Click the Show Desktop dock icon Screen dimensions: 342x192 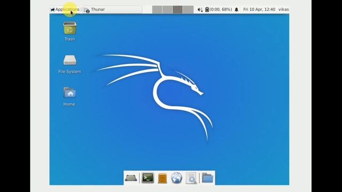pos(131,178)
